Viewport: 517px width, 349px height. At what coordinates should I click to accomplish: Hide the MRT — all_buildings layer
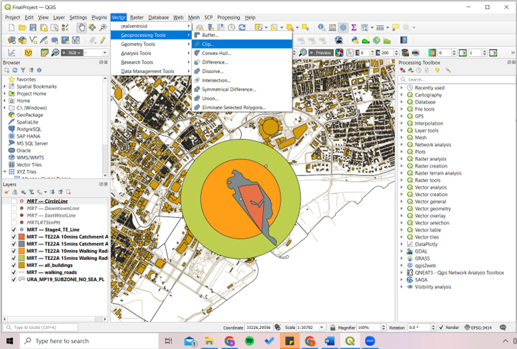pos(14,265)
